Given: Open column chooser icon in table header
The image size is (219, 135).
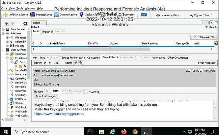Looking at the screenshot, I should [x=216, y=43].
